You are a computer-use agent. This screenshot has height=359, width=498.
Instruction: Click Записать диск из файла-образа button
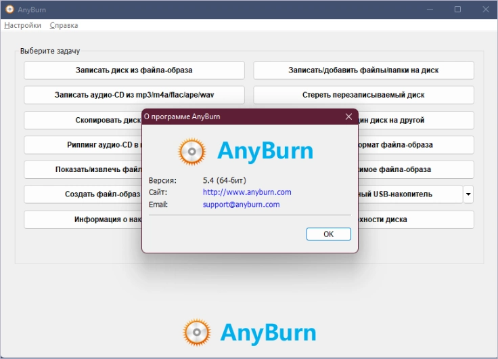point(134,70)
